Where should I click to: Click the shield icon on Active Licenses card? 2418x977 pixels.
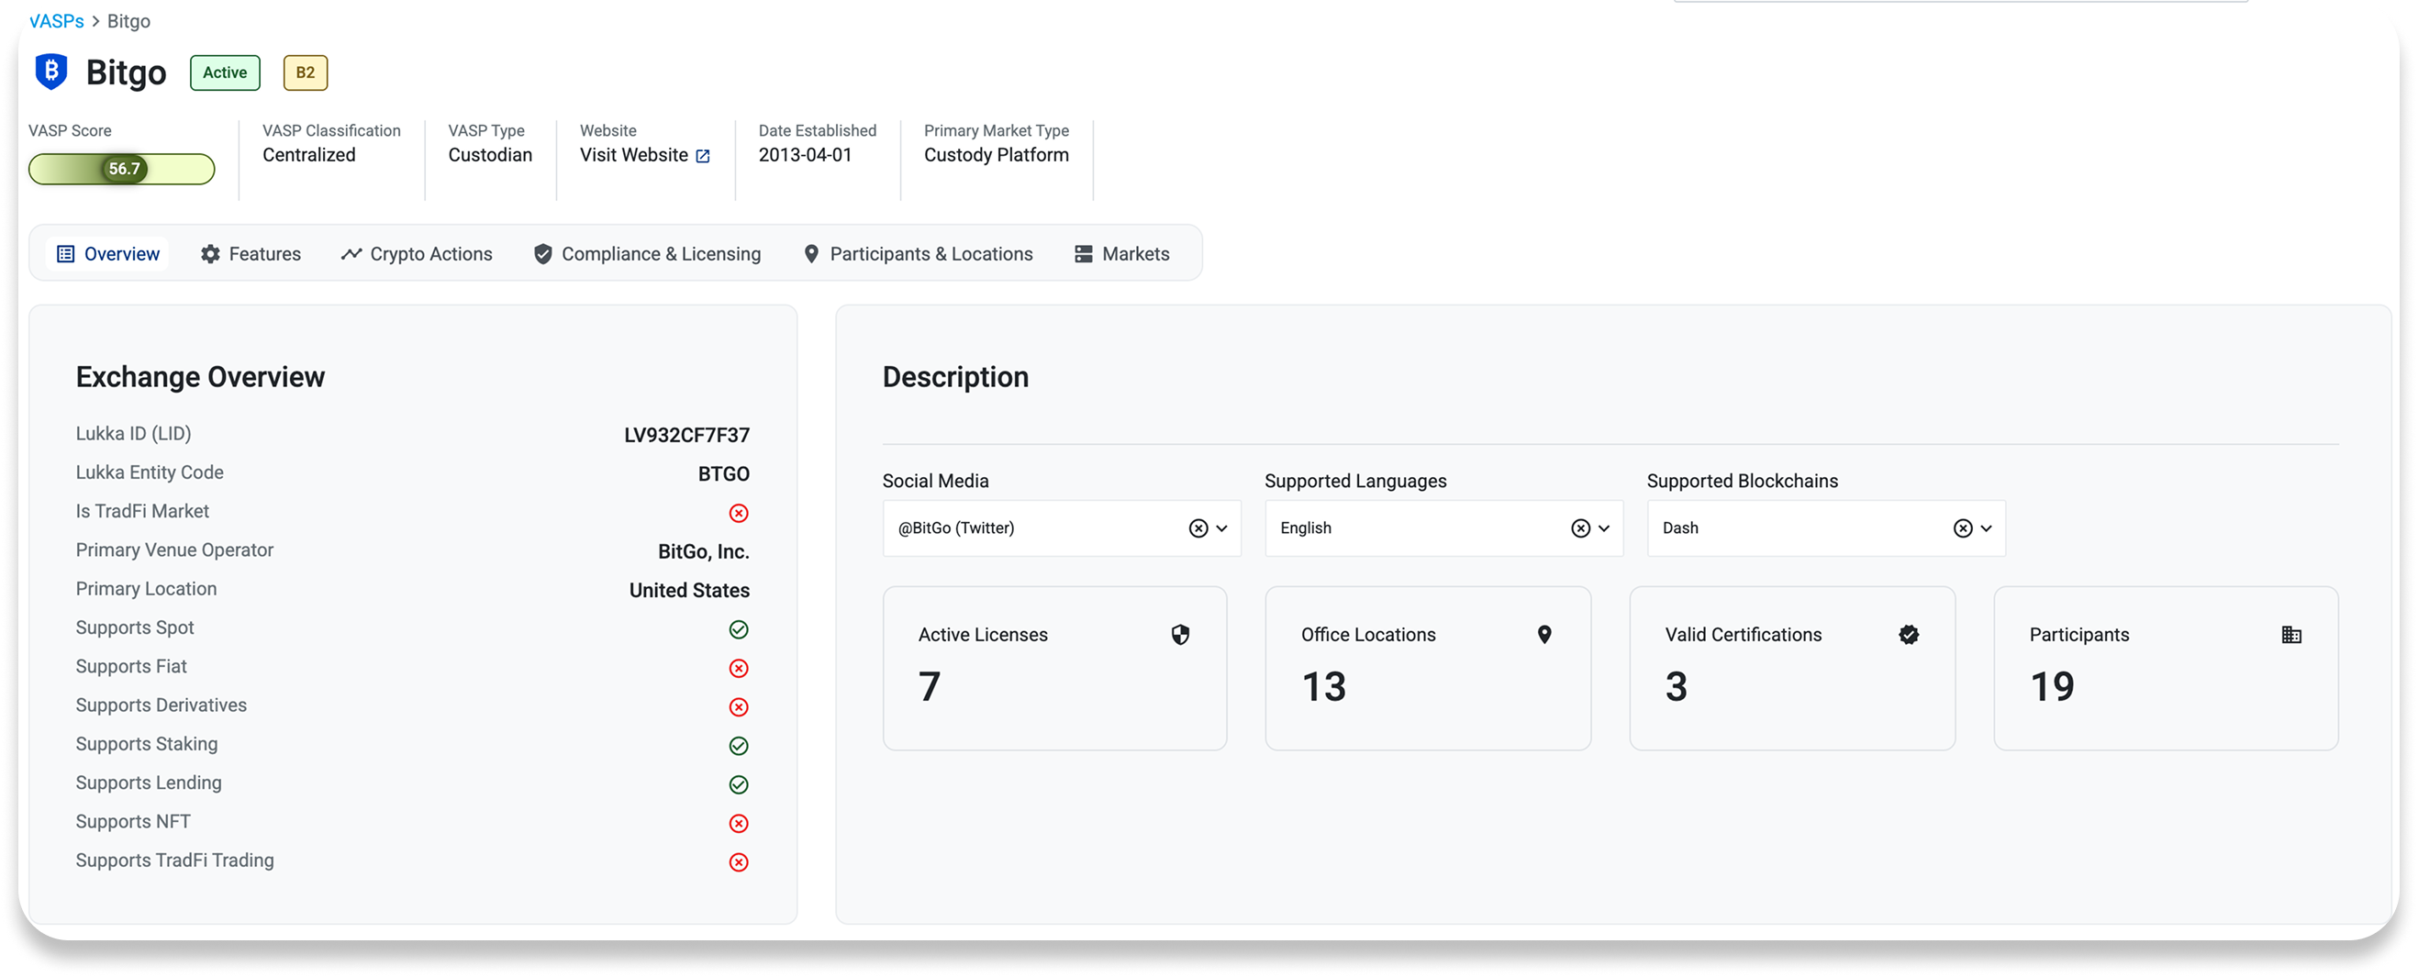click(x=1180, y=636)
